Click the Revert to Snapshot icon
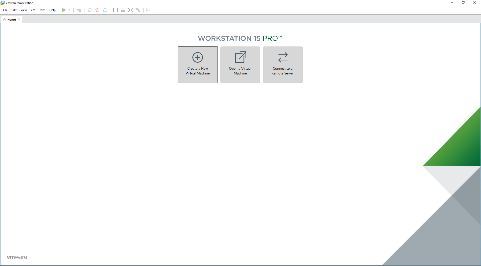Image resolution: width=481 pixels, height=266 pixels. tap(97, 10)
